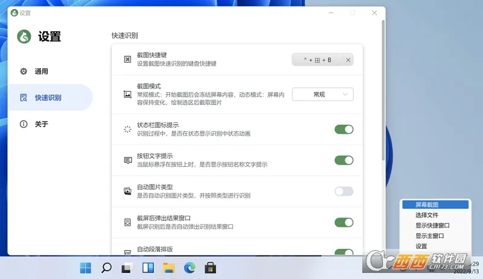Click the 按钮文字提示 comment icon
This screenshot has width=483, height=279.
[127, 160]
